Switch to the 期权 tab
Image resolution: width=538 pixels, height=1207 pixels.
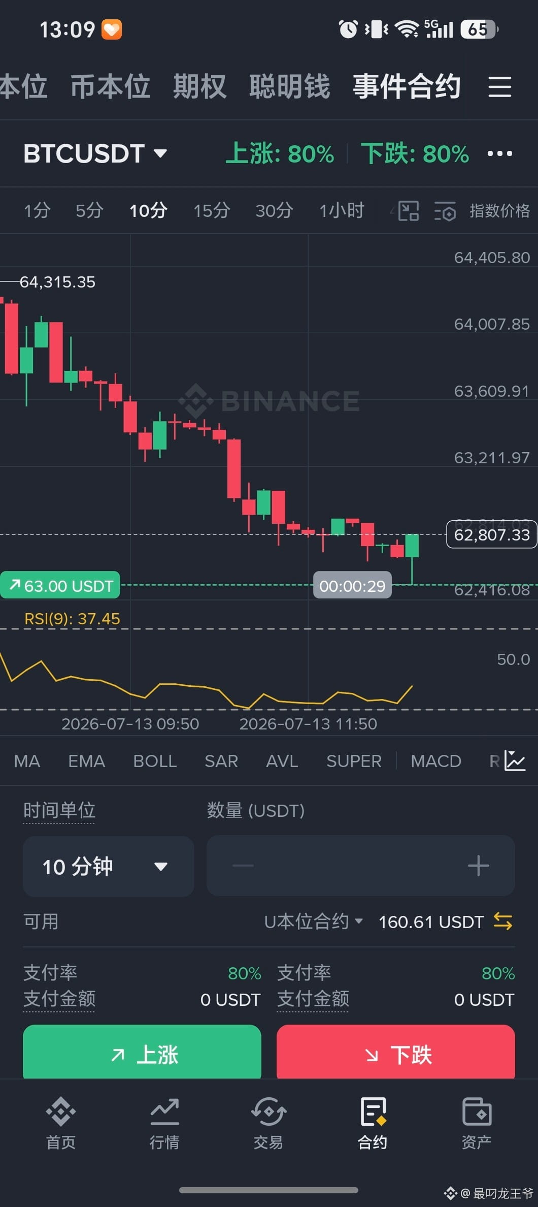click(x=199, y=86)
